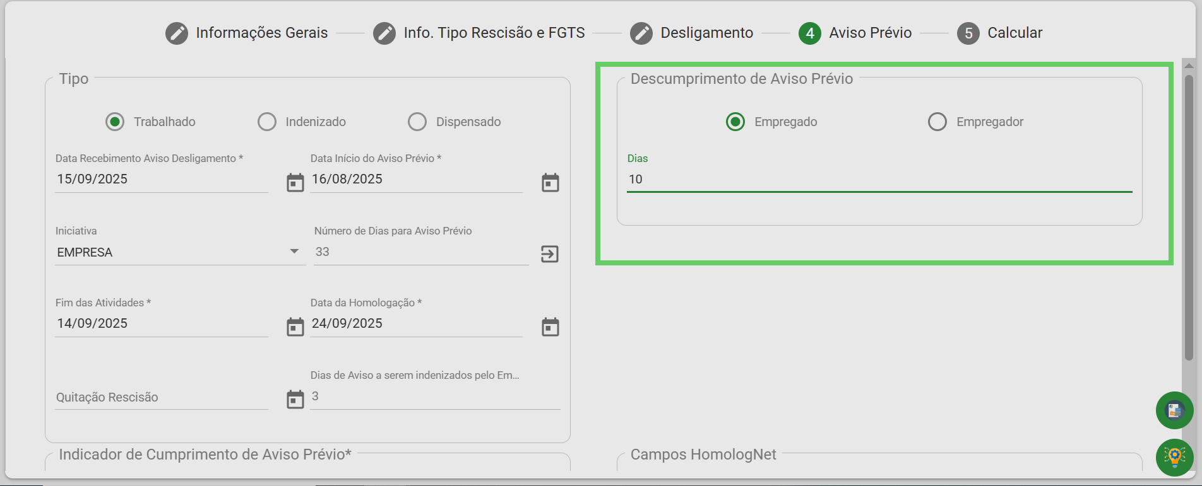Choose the Dispensado radio option
Screen dimensions: 1202x486
417,122
